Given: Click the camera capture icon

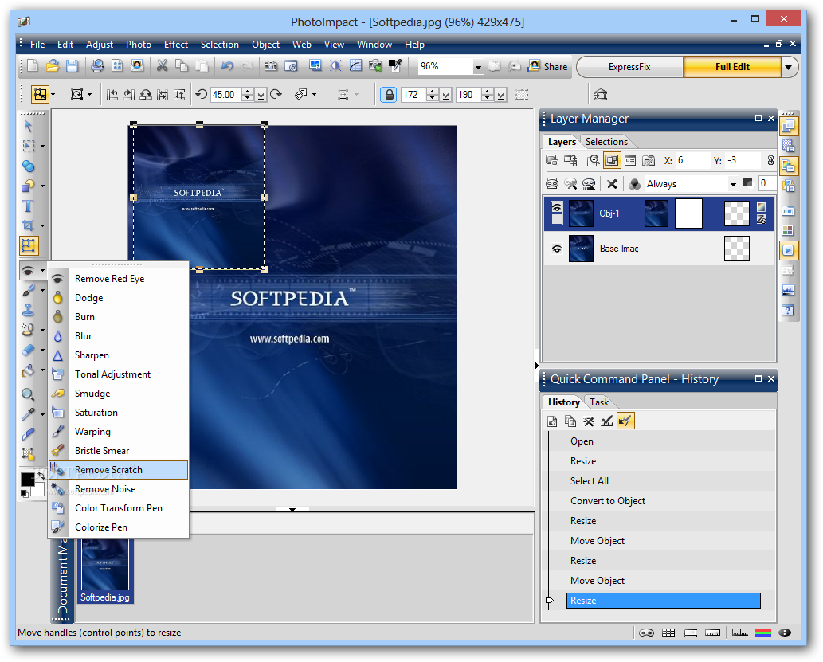Looking at the screenshot, I should [x=271, y=65].
